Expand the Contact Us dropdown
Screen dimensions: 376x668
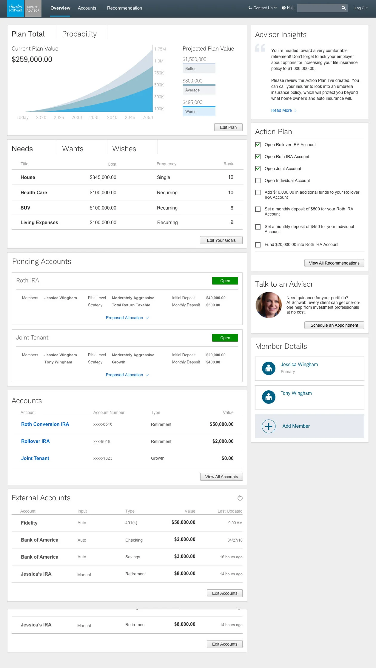click(263, 8)
